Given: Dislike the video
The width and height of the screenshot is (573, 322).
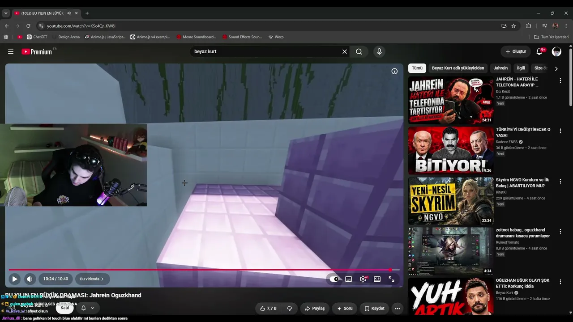Looking at the screenshot, I should click(x=289, y=309).
